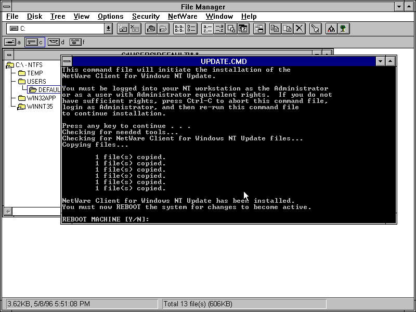Click the Stop Sharing toolbar icon
The width and height of the screenshot is (416, 312).
tap(163, 29)
